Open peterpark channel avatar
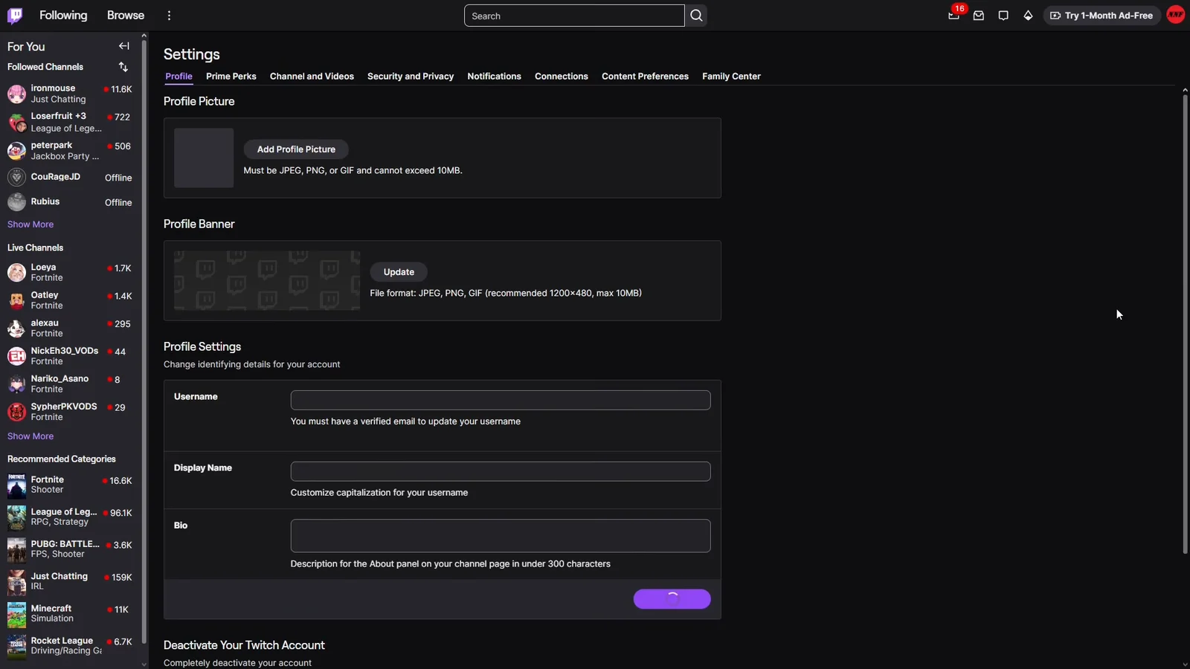Image resolution: width=1190 pixels, height=669 pixels. pos(16,151)
